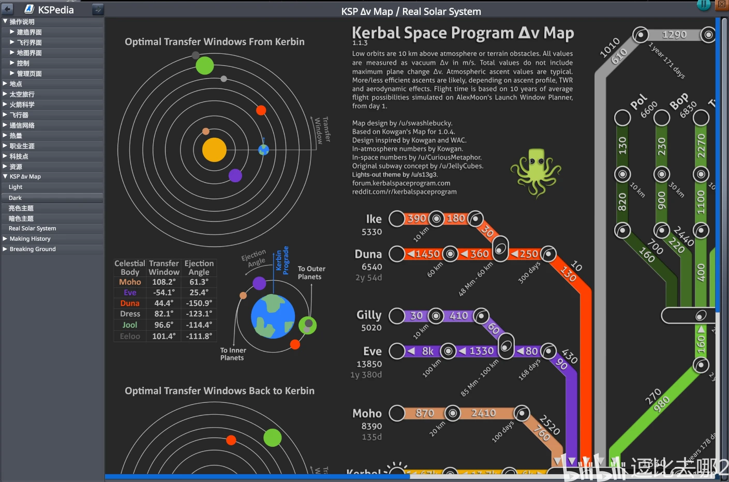Expand the 飞行界面 subsection
Image resolution: width=729 pixels, height=482 pixels.
[x=52, y=42]
